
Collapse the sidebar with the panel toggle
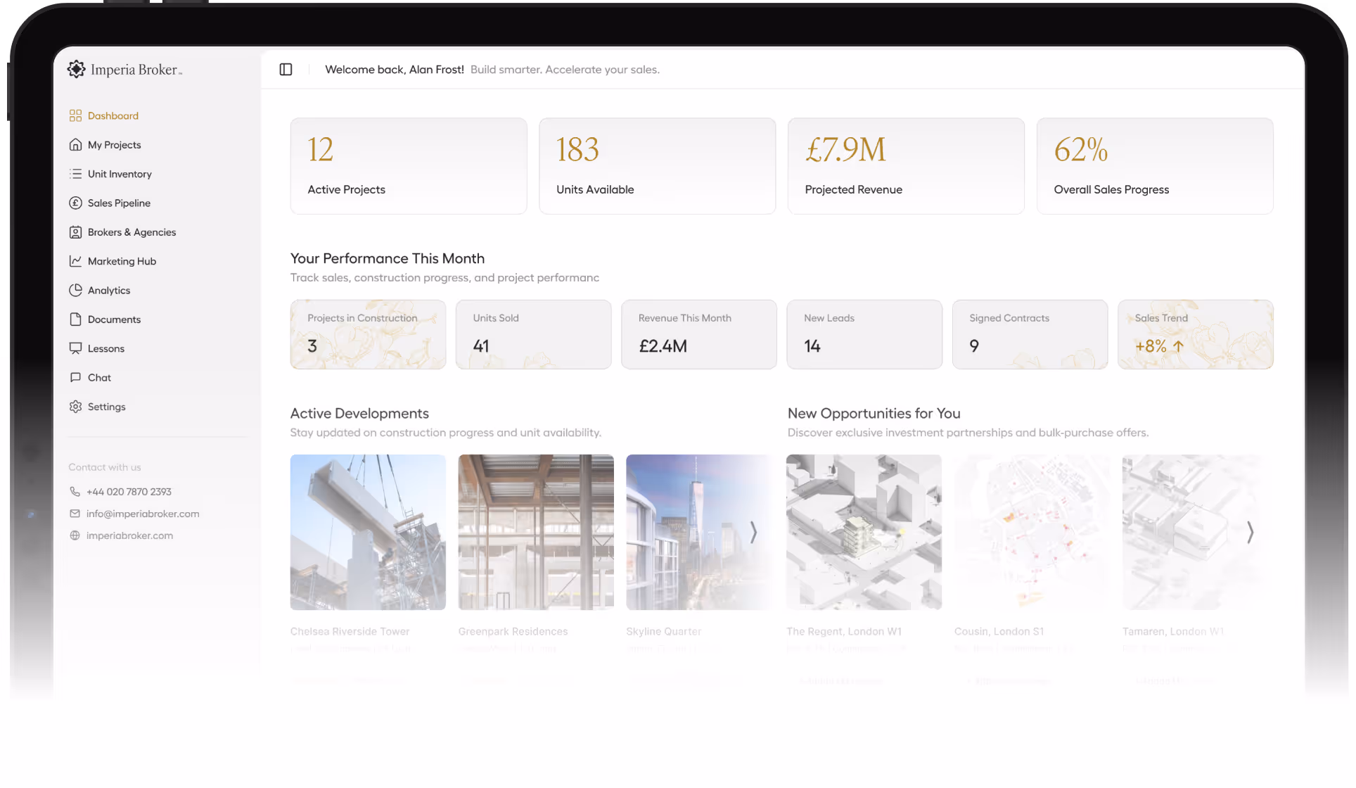tap(286, 69)
